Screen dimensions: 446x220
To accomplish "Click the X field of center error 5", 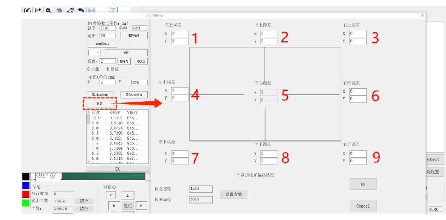I will pos(269,92).
